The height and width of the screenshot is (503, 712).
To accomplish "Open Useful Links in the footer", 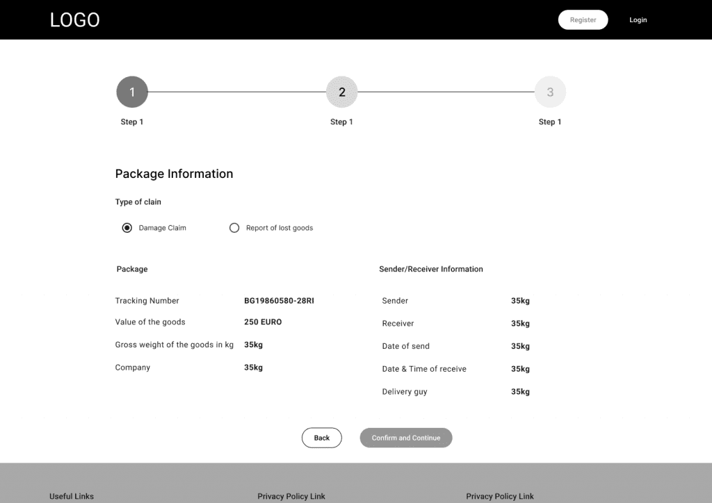I will [72, 496].
